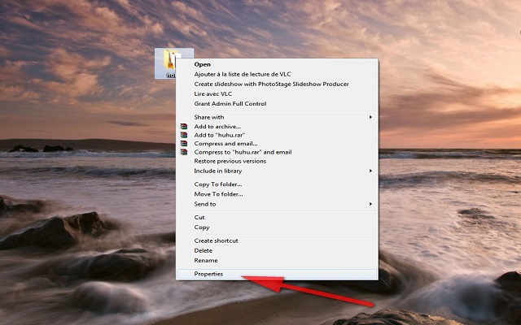Click WinRAR icon next to Add to "huhu.rar"
This screenshot has width=521, height=325.
[x=184, y=135]
